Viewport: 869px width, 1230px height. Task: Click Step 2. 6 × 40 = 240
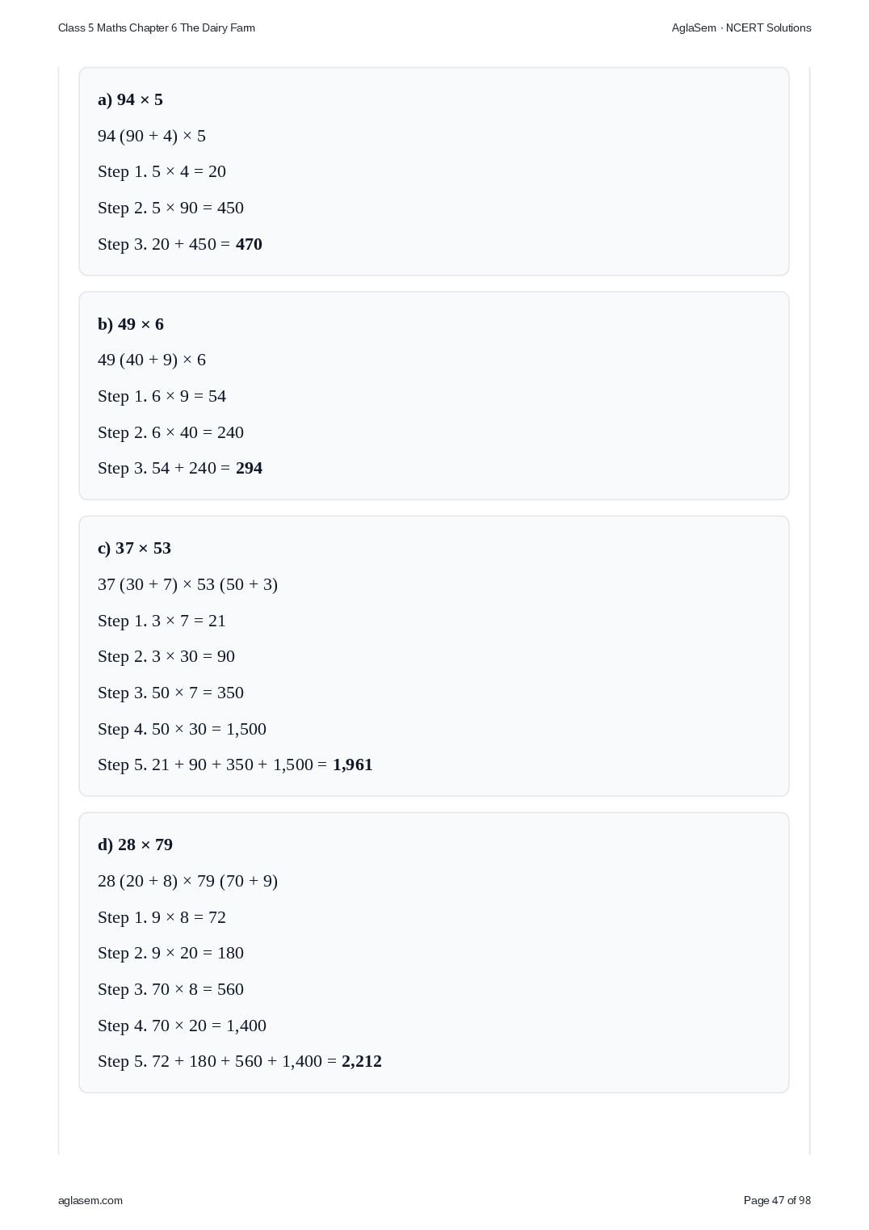pyautogui.click(x=170, y=432)
